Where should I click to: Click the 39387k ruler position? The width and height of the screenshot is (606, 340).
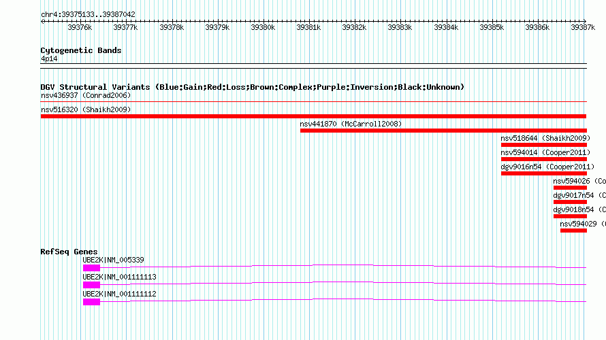coord(583,27)
